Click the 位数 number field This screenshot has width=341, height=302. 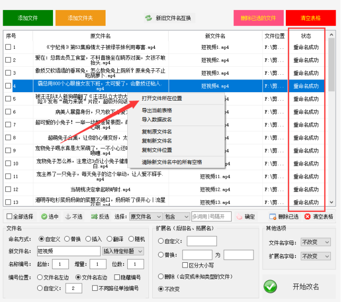coord(135,264)
